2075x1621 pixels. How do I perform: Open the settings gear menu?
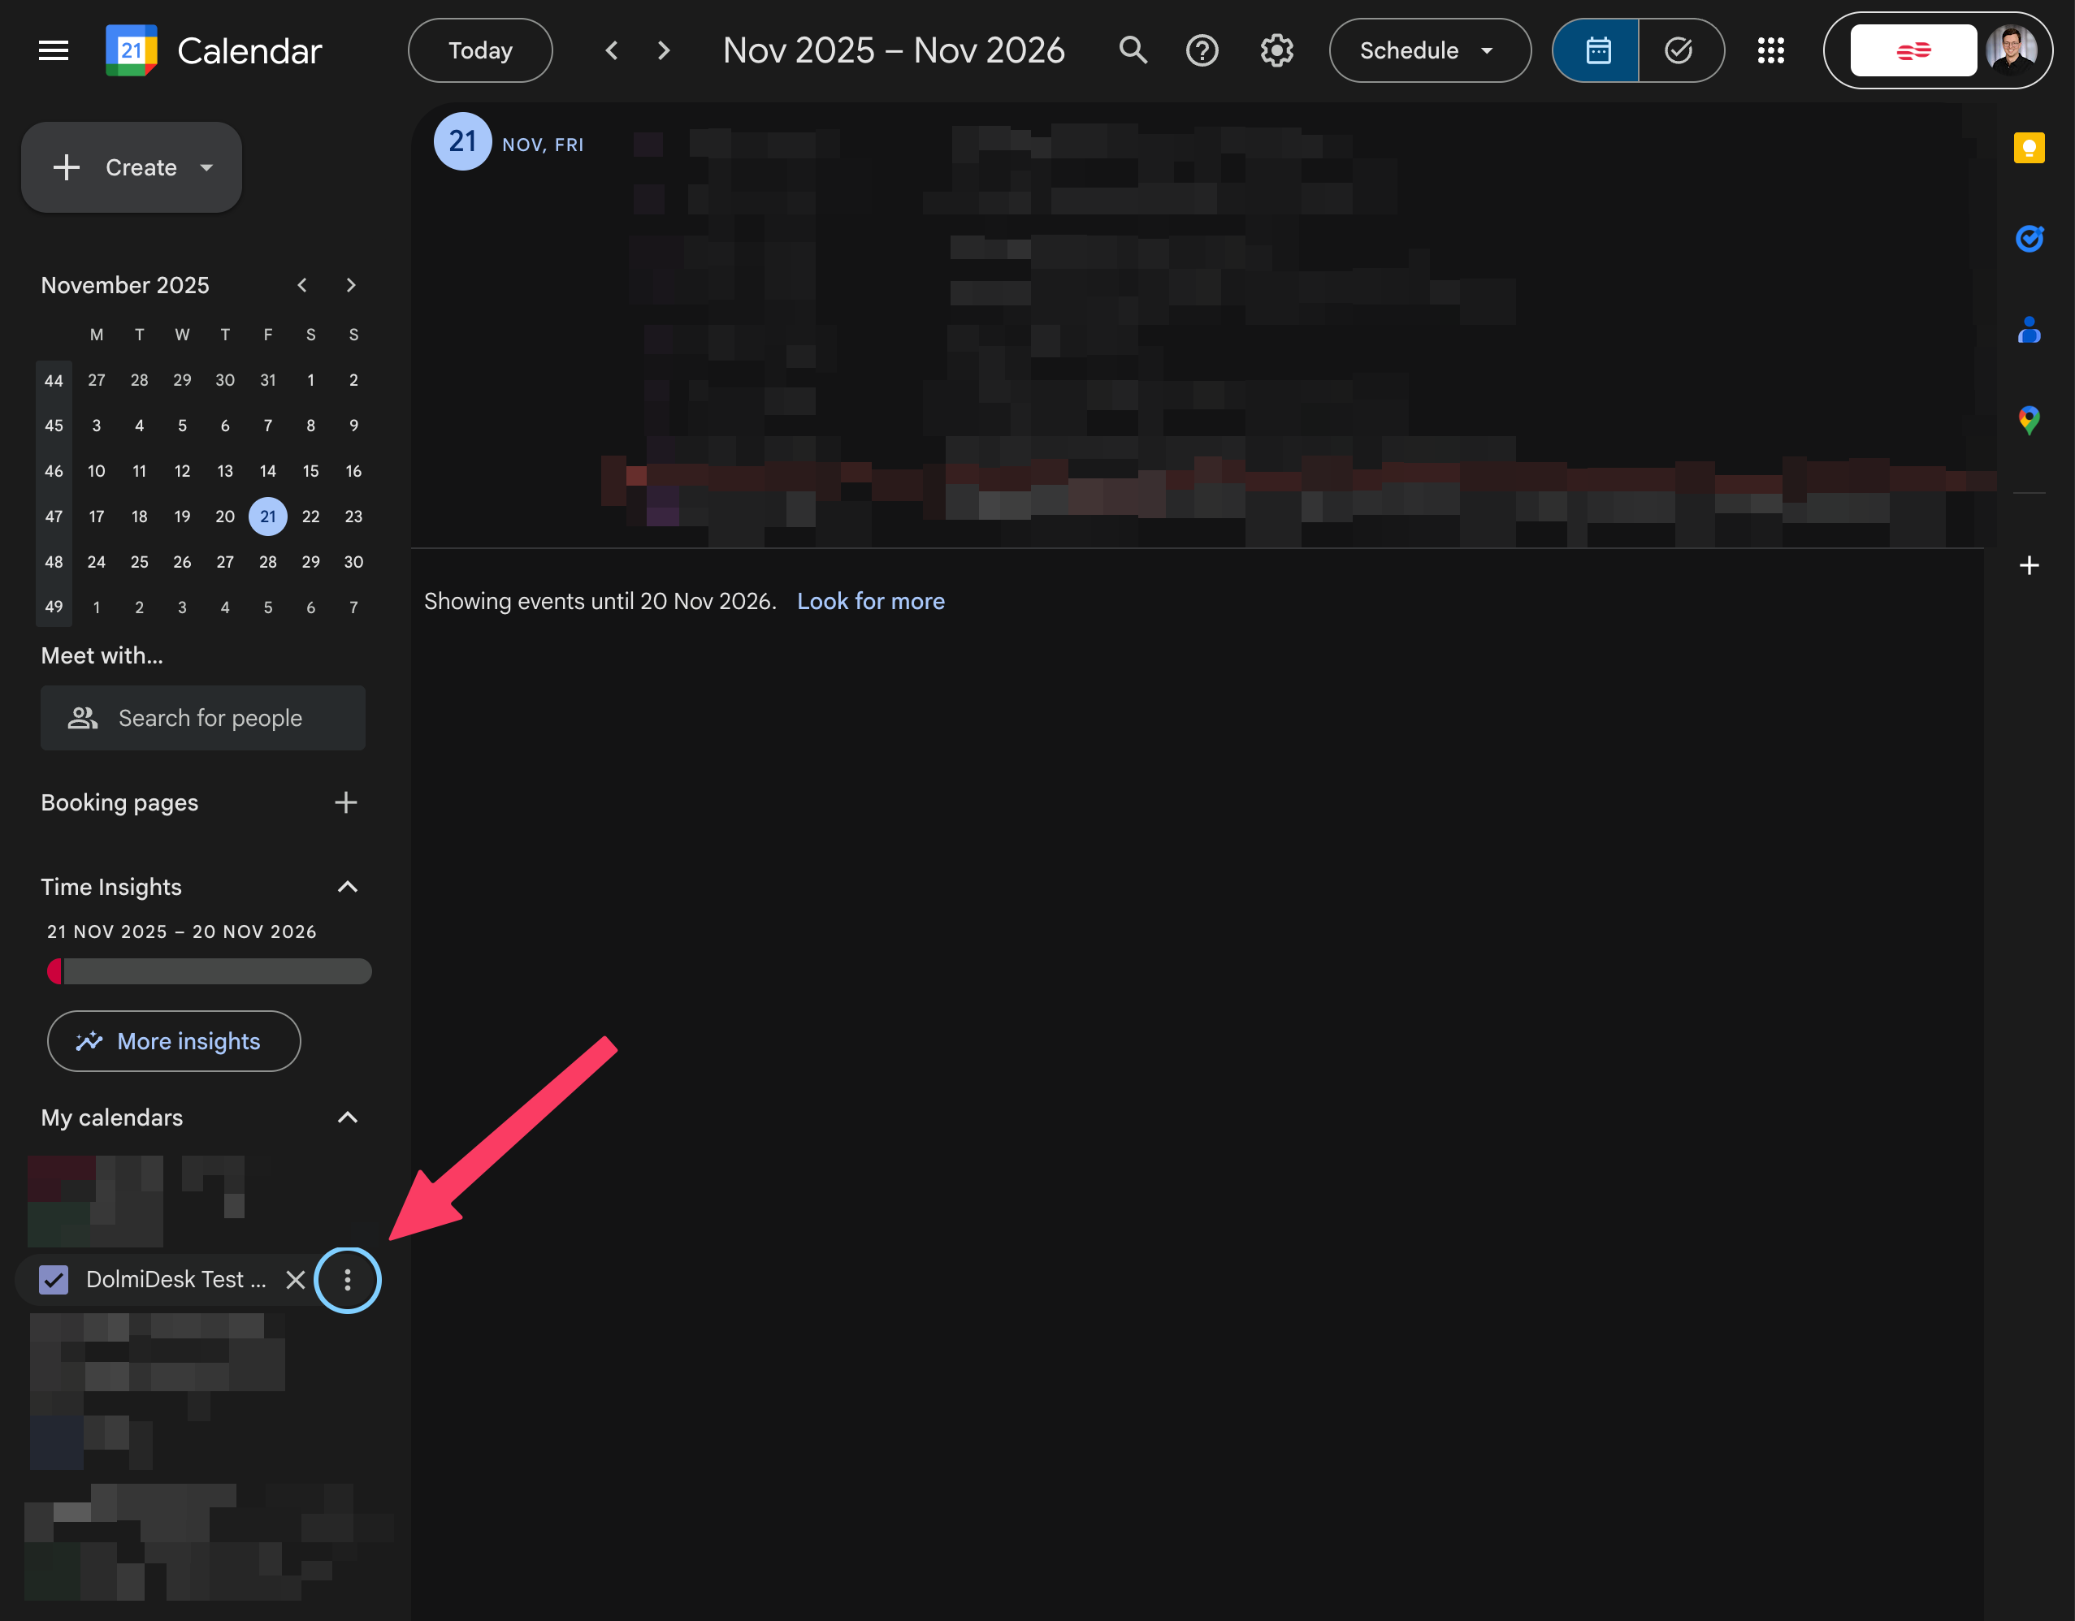click(x=1276, y=50)
